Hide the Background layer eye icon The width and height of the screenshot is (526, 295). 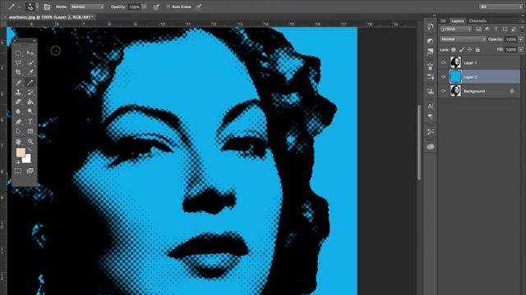(x=444, y=91)
